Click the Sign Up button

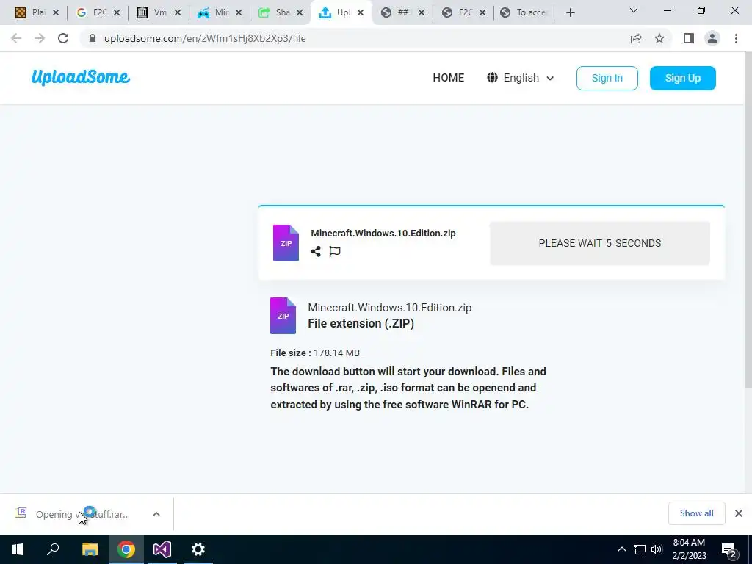click(x=683, y=78)
